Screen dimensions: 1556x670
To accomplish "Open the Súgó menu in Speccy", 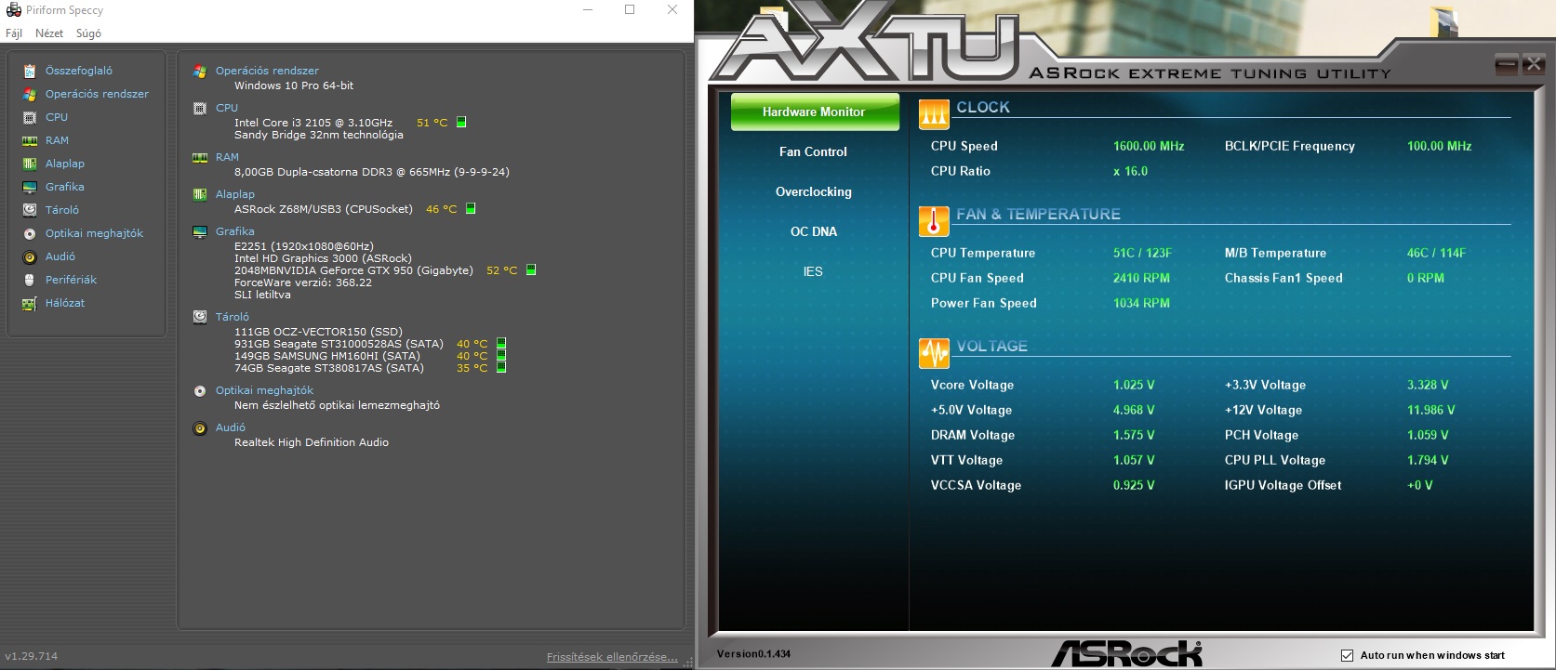I will 88,33.
